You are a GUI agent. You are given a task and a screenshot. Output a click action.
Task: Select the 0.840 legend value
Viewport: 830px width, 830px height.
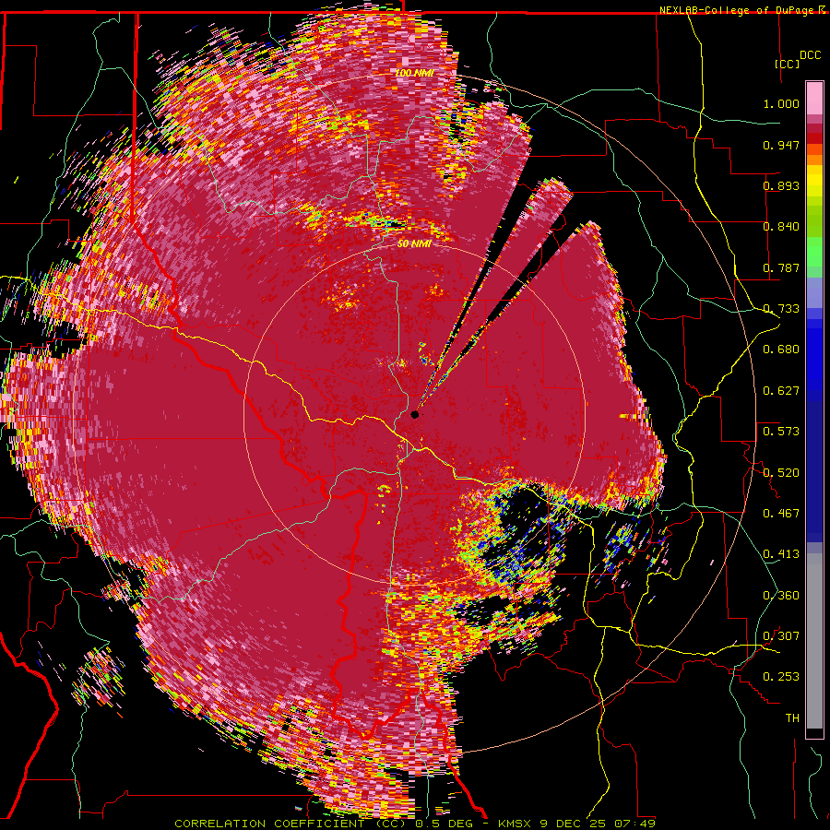pyautogui.click(x=781, y=227)
